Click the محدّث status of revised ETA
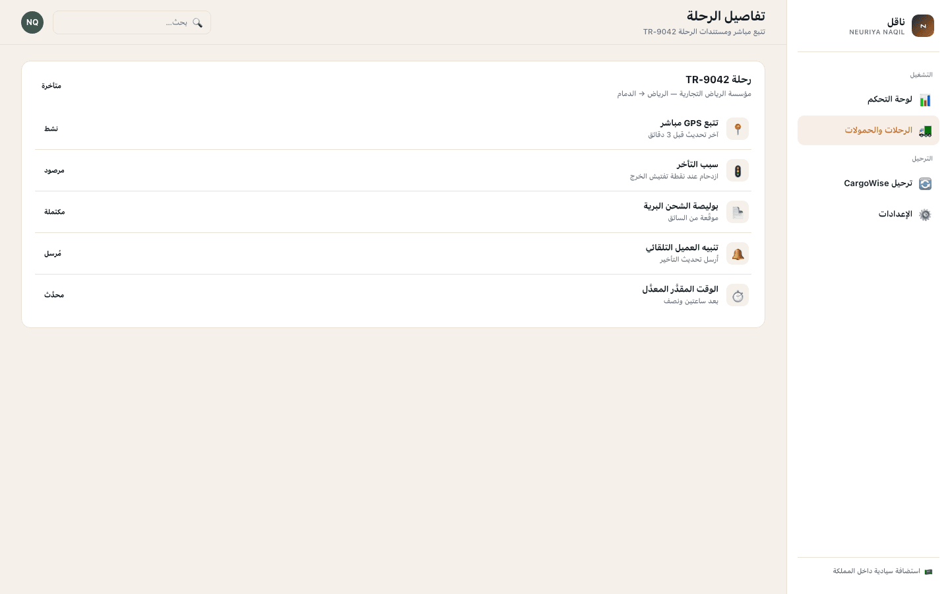Viewport: 950px width, 594px height. (54, 295)
